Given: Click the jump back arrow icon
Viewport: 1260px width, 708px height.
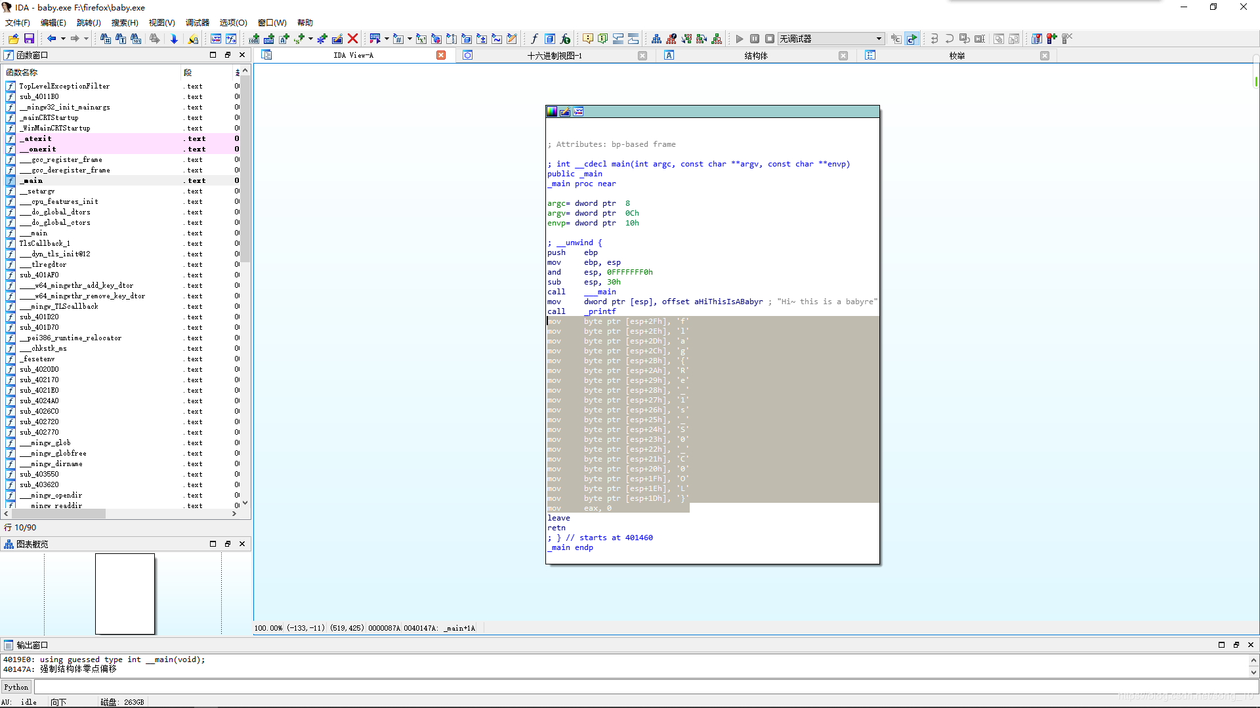Looking at the screenshot, I should coord(51,39).
